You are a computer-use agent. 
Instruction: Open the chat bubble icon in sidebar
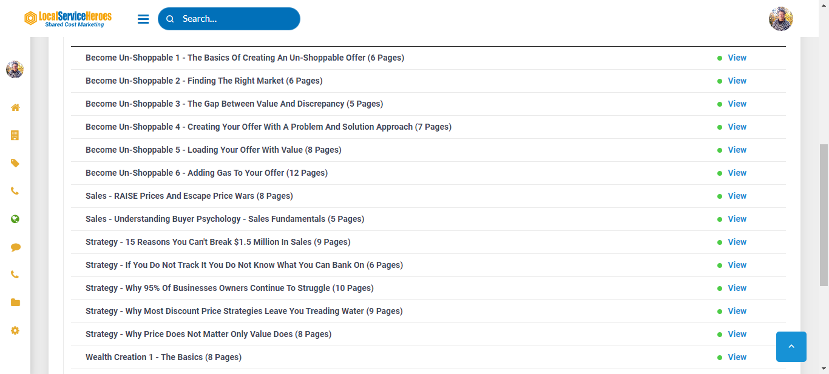point(15,247)
